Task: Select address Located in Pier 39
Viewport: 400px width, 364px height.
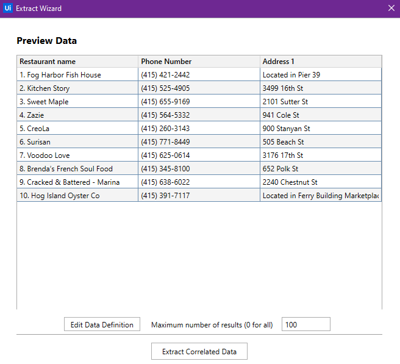Action: [x=321, y=75]
